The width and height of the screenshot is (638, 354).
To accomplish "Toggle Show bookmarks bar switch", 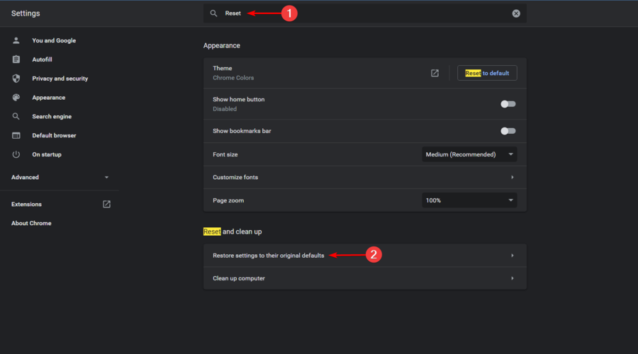I will coord(508,131).
